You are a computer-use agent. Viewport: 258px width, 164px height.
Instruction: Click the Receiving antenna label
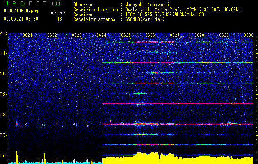click(x=94, y=19)
